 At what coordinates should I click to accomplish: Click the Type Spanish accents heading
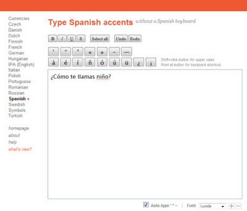pyautogui.click(x=91, y=23)
